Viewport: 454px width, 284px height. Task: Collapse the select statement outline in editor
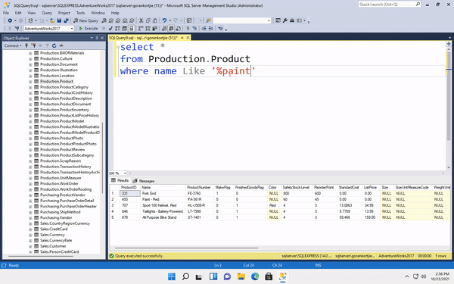pyautogui.click(x=117, y=47)
